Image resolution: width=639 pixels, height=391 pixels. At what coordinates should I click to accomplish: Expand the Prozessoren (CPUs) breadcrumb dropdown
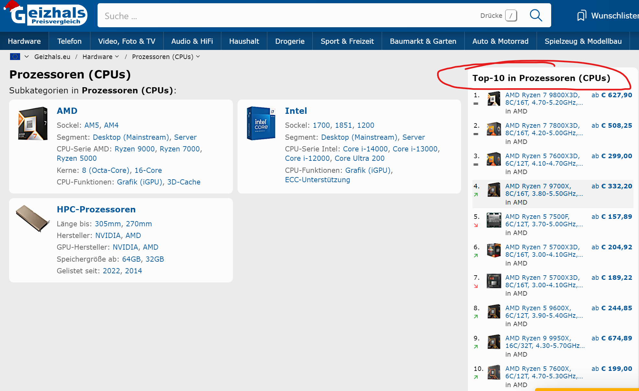198,57
